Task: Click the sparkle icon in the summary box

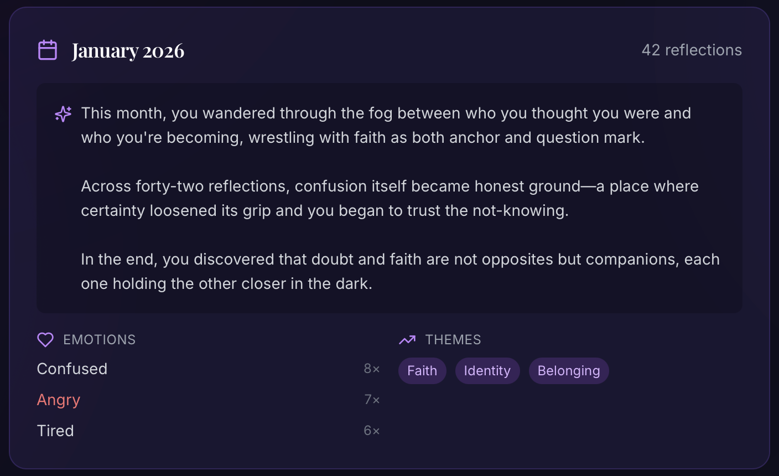Action: click(x=63, y=113)
